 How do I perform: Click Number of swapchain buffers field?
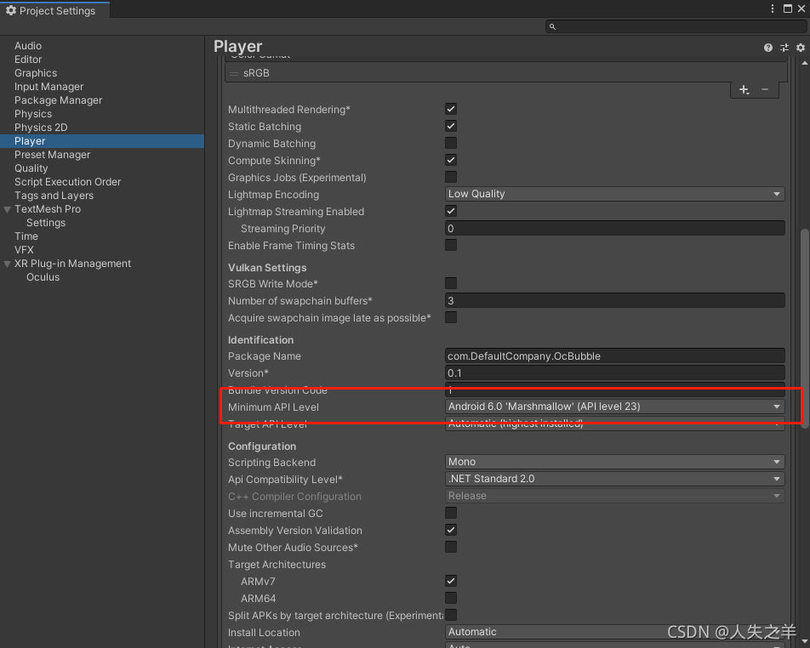point(614,300)
